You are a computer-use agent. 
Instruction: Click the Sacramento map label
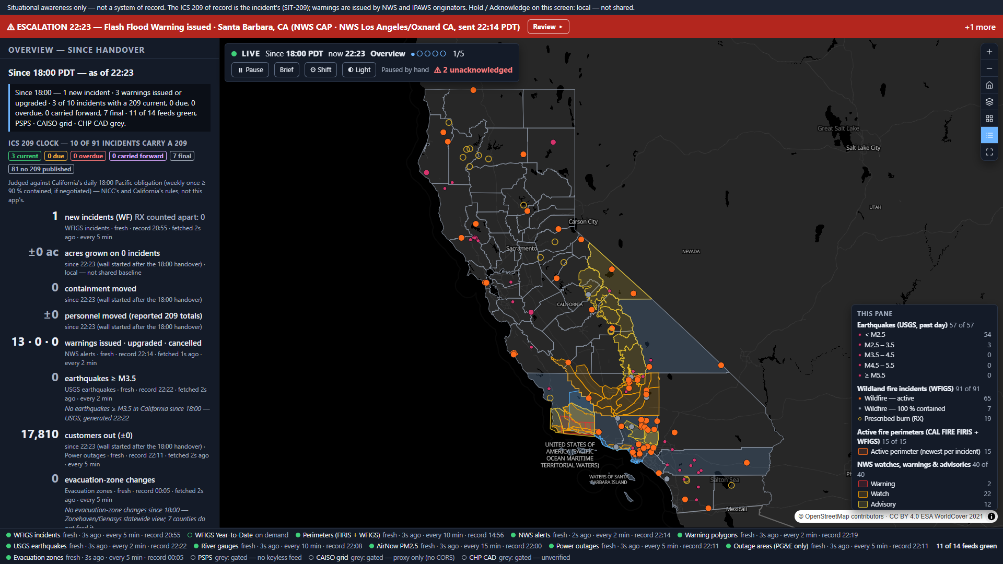click(521, 249)
